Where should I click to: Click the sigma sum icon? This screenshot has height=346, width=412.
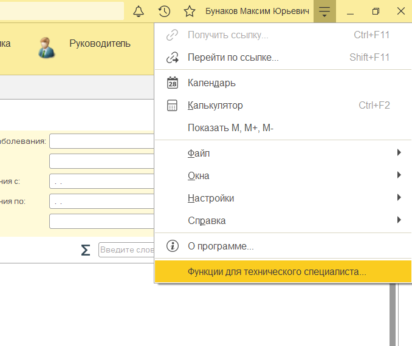[x=86, y=250]
